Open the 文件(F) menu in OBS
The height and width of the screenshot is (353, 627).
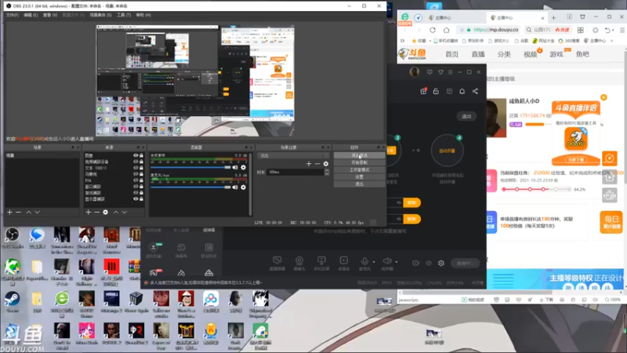(12, 15)
